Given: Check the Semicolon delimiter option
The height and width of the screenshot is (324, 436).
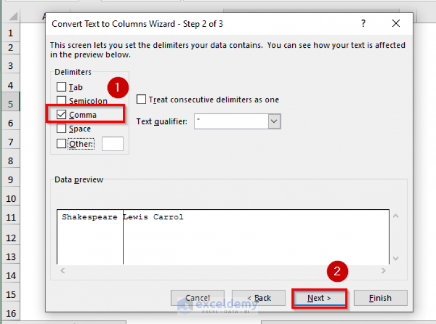Looking at the screenshot, I should [x=61, y=101].
